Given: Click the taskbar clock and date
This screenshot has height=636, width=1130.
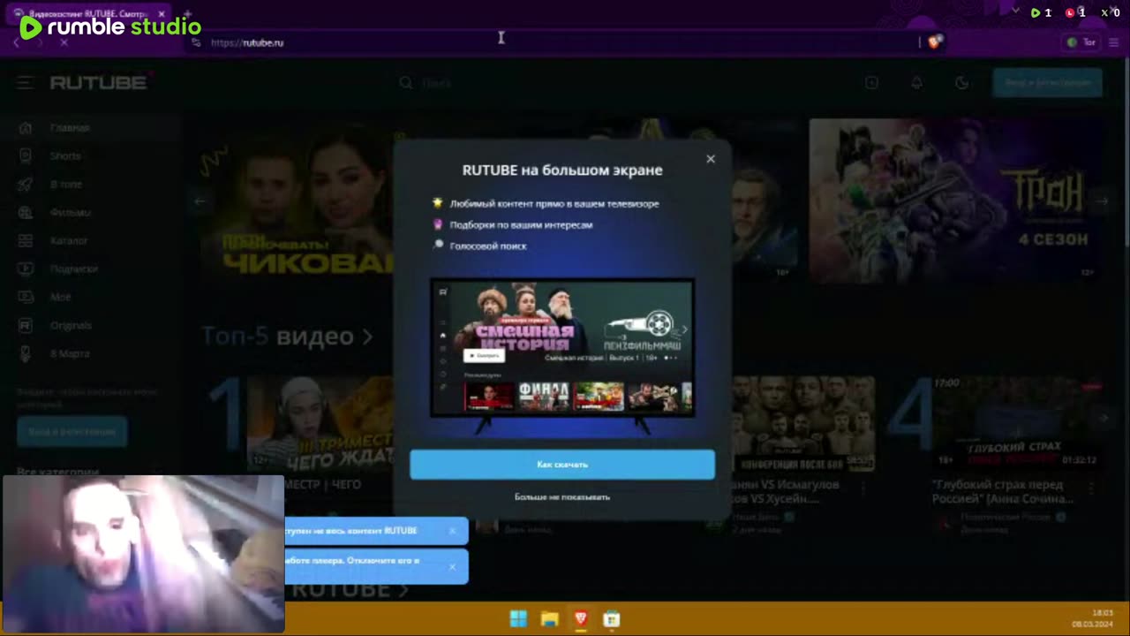Looking at the screenshot, I should pyautogui.click(x=1093, y=618).
